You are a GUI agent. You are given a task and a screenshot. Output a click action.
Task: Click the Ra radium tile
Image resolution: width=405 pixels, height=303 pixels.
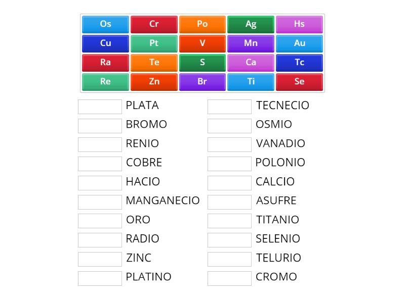(105, 62)
